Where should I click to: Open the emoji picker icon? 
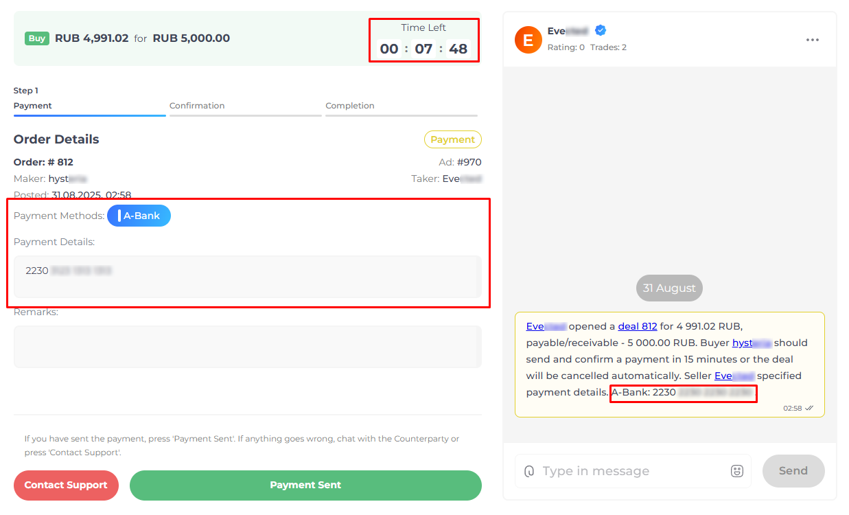(737, 471)
